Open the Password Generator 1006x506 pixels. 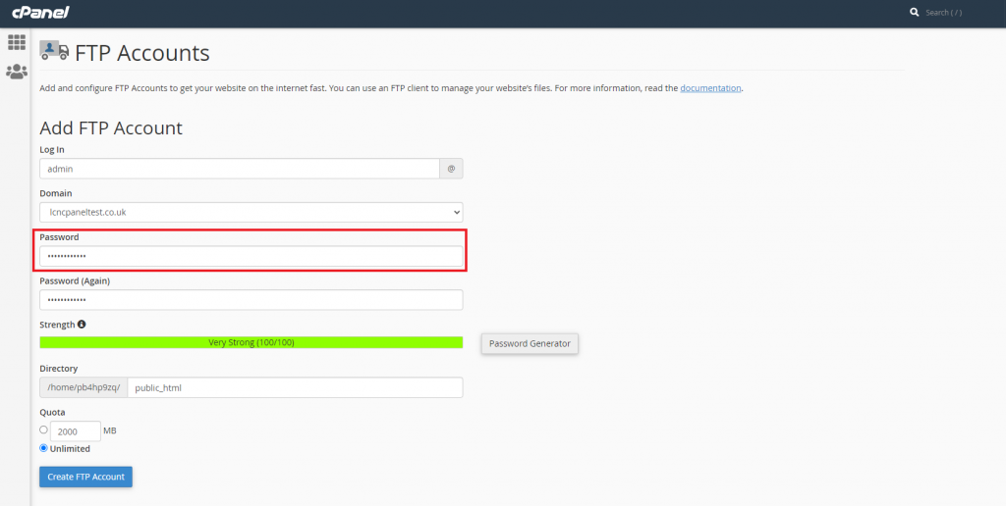pos(530,343)
